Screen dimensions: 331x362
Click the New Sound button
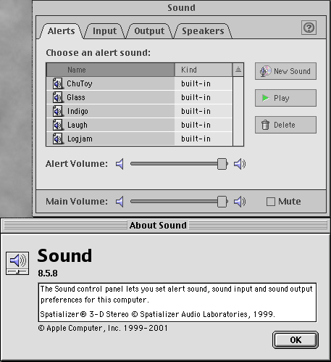(285, 71)
